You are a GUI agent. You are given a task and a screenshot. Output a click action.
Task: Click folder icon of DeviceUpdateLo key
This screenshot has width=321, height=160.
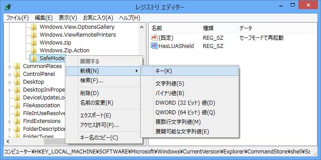click(17, 98)
